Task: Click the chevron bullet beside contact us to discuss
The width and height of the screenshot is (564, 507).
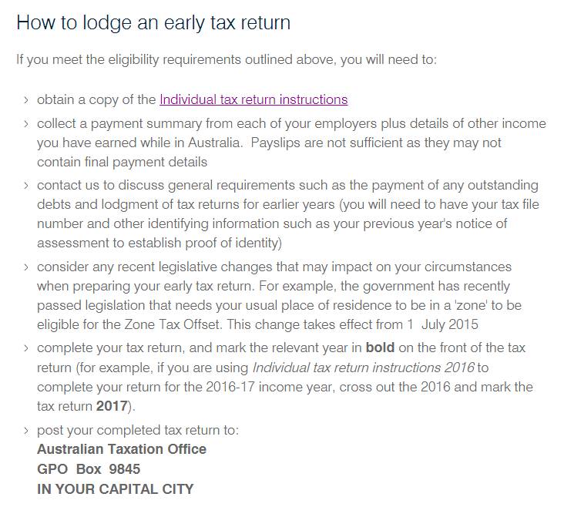Action: 26,186
